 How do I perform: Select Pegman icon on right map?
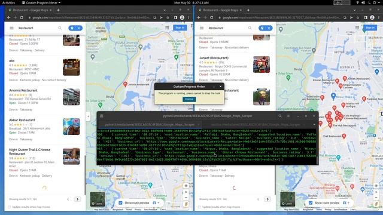click(376, 204)
